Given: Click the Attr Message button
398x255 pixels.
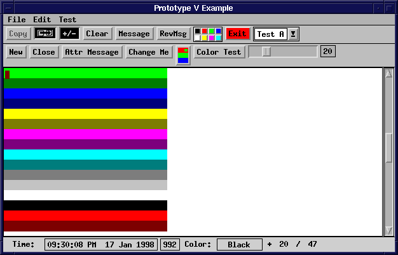Looking at the screenshot, I should [92, 52].
